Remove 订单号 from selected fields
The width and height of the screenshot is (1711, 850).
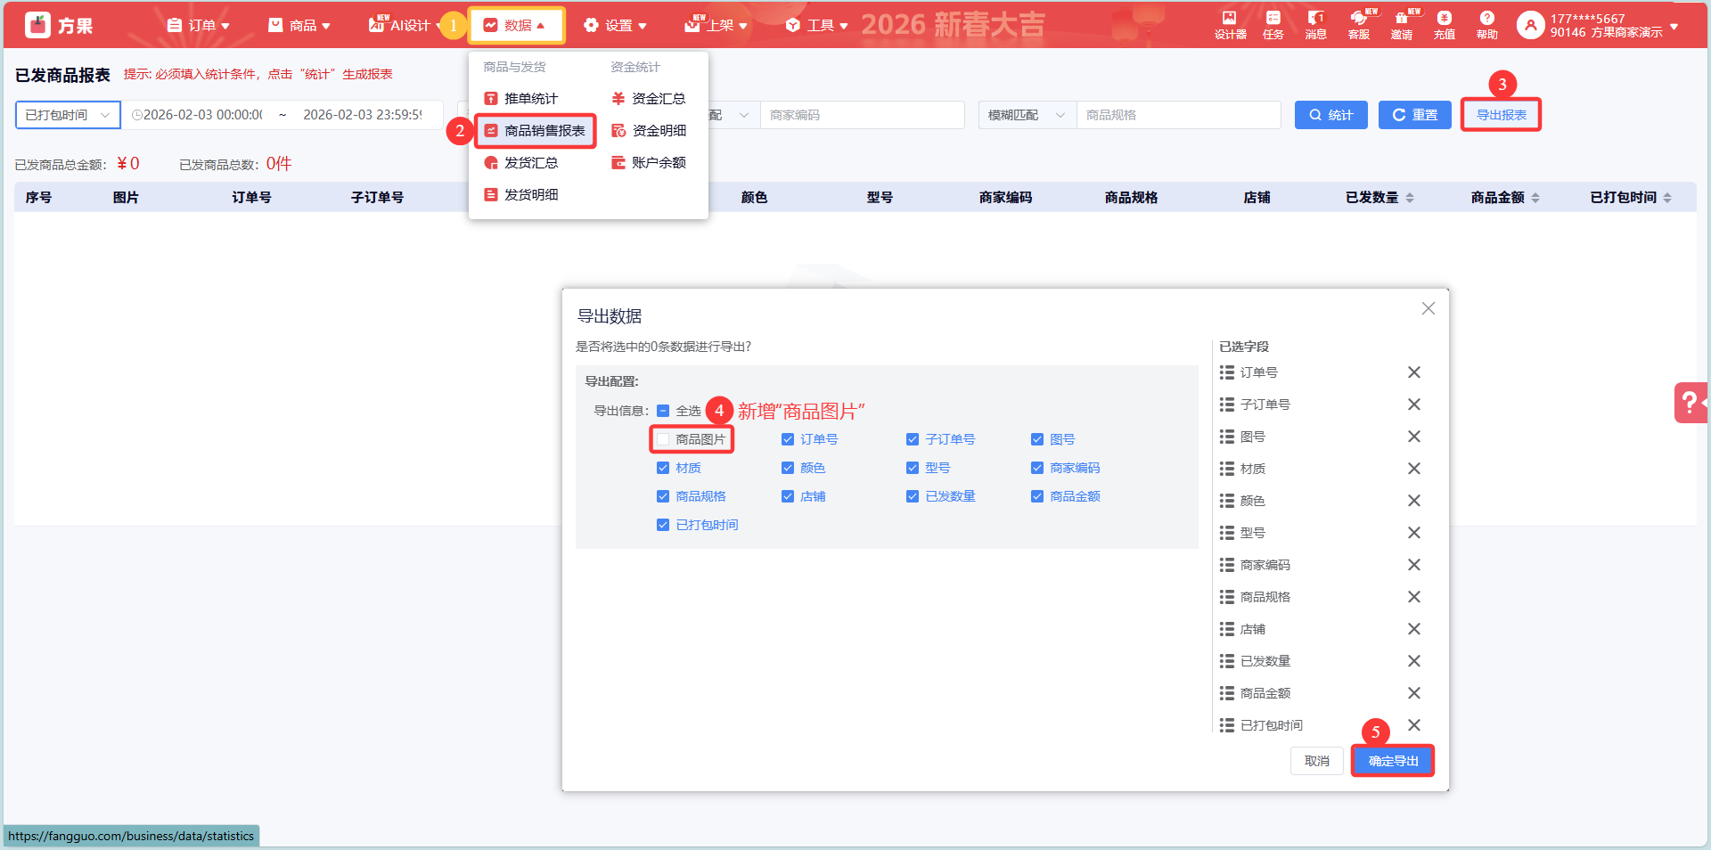(x=1413, y=372)
